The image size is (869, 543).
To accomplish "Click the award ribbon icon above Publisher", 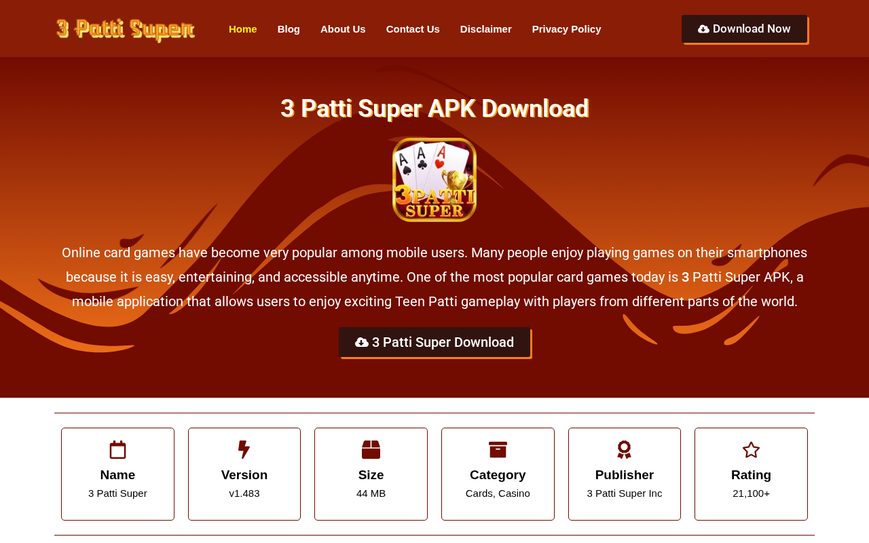I will coord(625,450).
